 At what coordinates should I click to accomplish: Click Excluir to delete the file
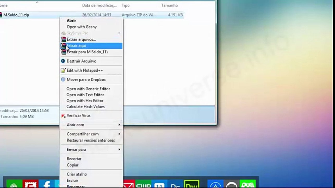(91, 180)
